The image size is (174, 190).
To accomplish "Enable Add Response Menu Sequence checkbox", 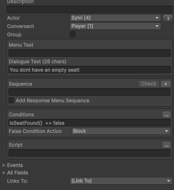I will click(11, 100).
